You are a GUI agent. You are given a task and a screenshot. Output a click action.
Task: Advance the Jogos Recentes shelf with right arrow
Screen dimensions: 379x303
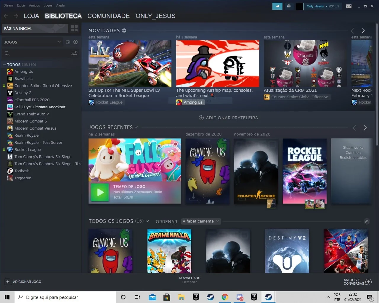[x=365, y=128]
